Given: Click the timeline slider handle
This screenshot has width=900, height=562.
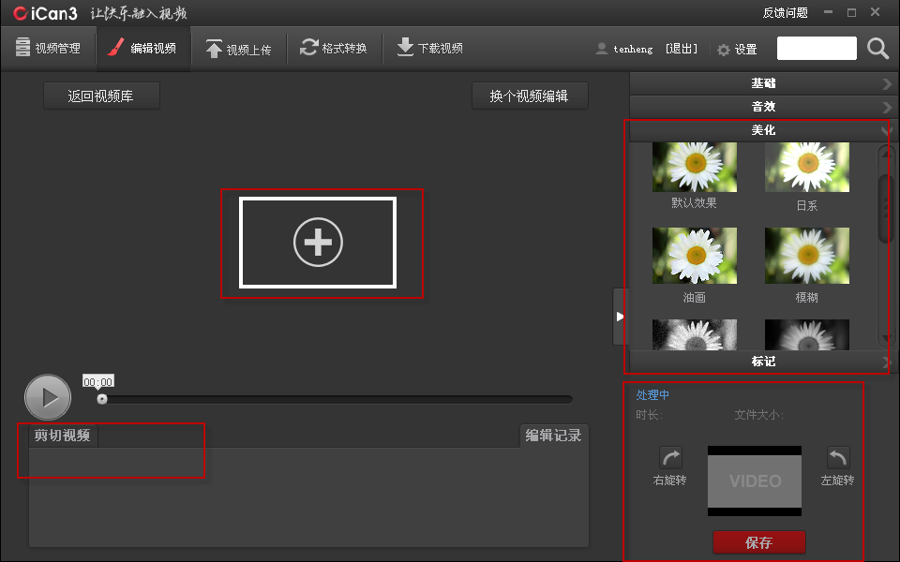Looking at the screenshot, I should [102, 399].
